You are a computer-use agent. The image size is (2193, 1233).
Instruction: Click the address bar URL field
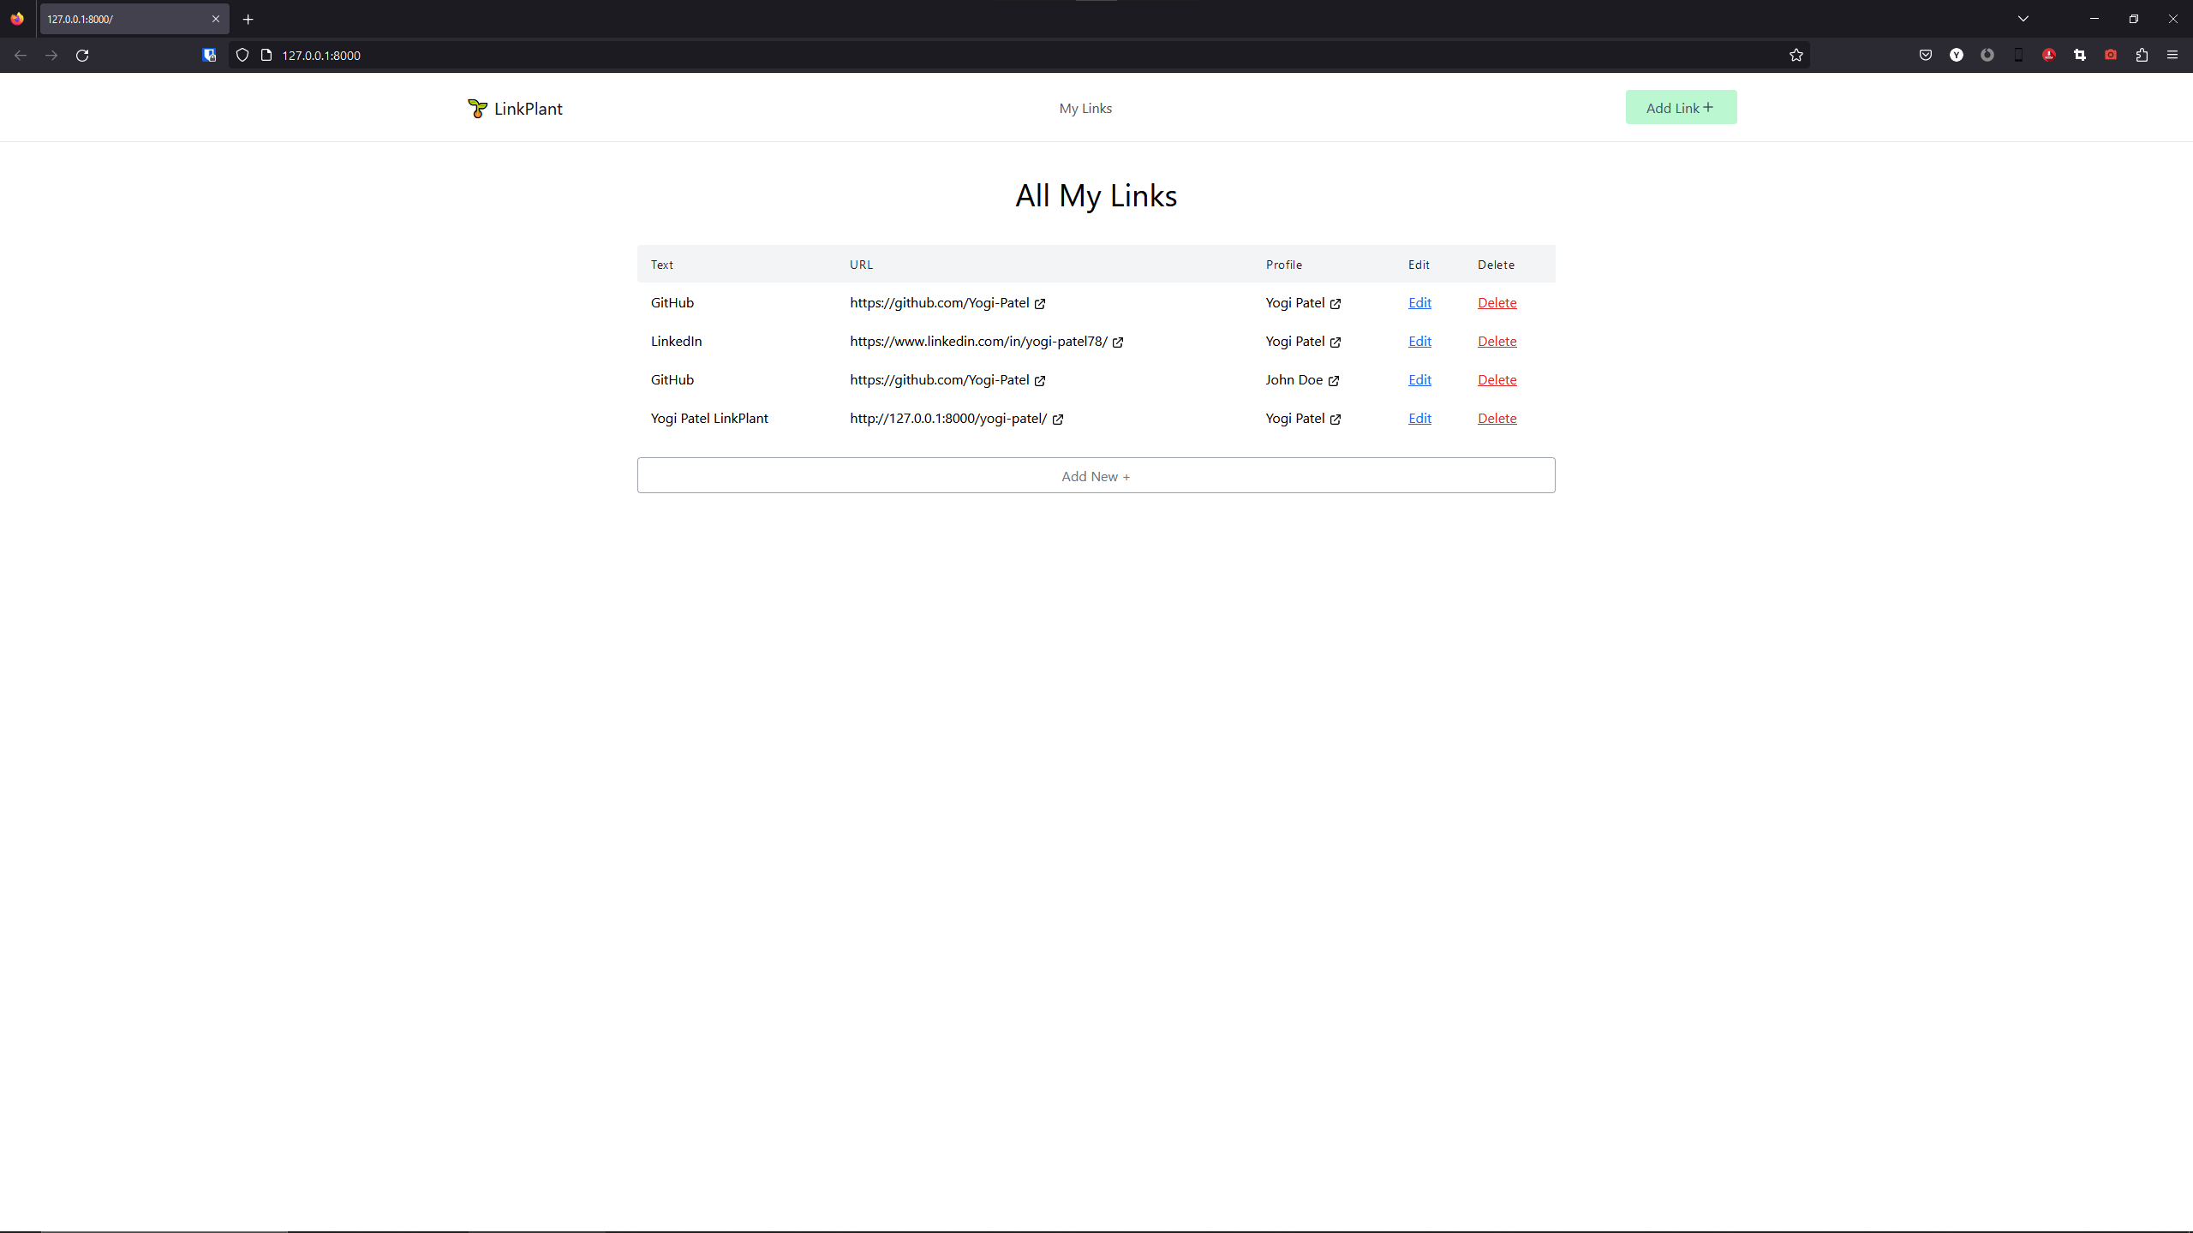tap(1028, 56)
